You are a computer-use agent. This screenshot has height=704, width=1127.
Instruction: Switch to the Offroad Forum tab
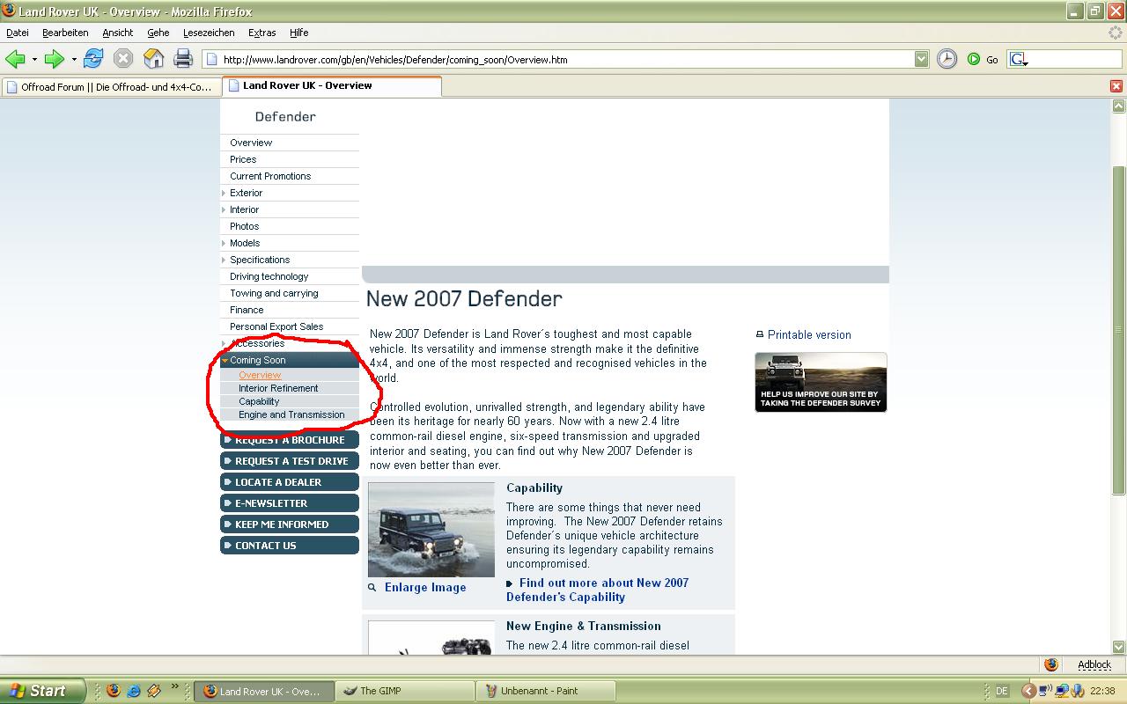[x=110, y=87]
